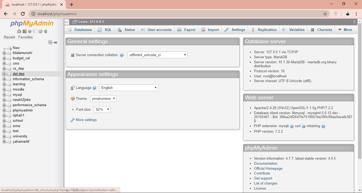Open the Replication tab
Screen dimensions: 362x193
coord(264,30)
